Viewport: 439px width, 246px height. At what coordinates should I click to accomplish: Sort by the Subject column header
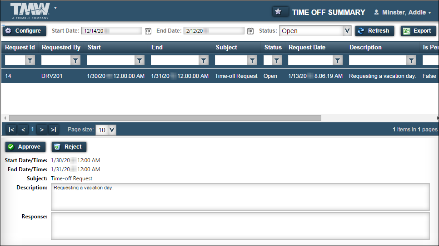226,47
